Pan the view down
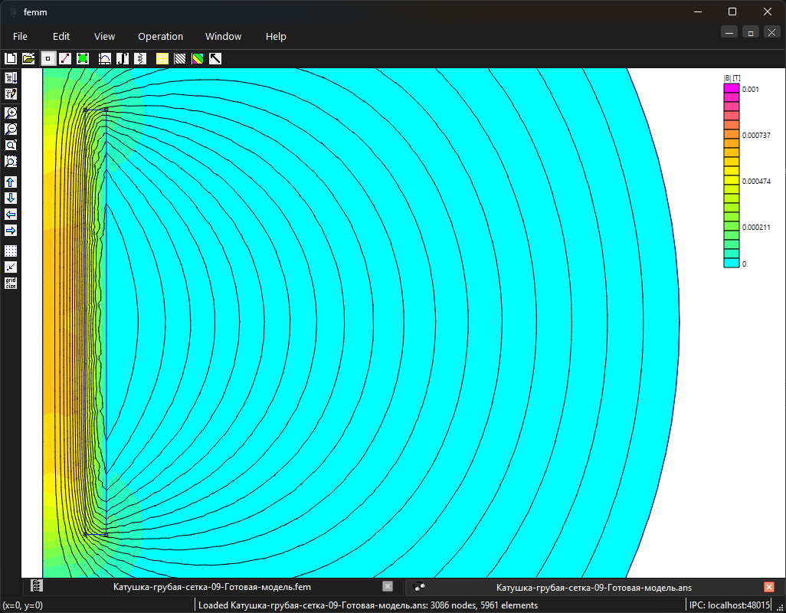This screenshot has width=786, height=613. (x=11, y=198)
